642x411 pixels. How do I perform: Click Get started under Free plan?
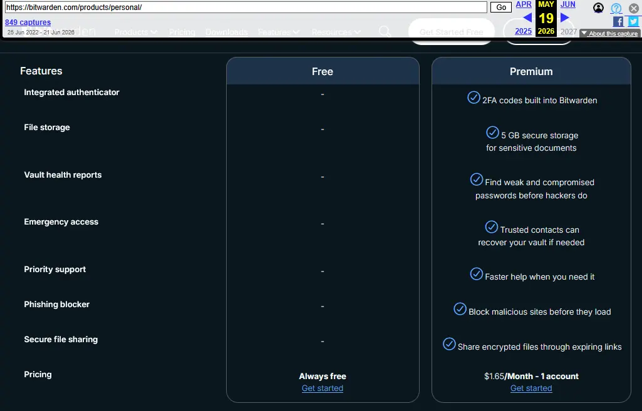322,388
